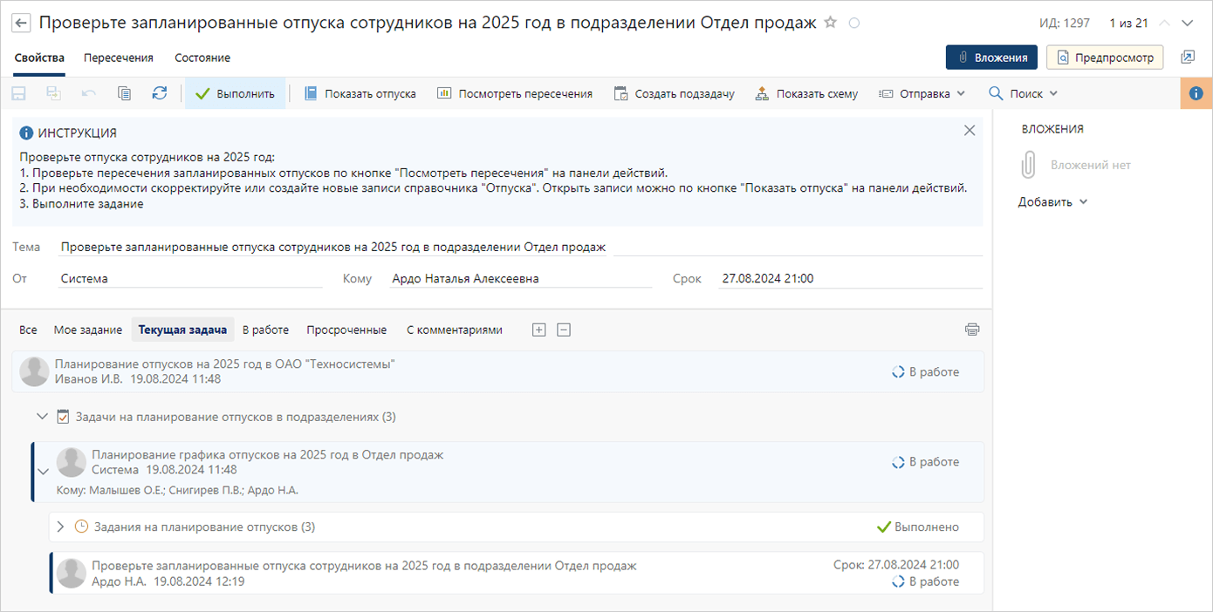Screen dimensions: 1213x612
Task: Open the Поиск dropdown menu
Action: [x=1023, y=93]
